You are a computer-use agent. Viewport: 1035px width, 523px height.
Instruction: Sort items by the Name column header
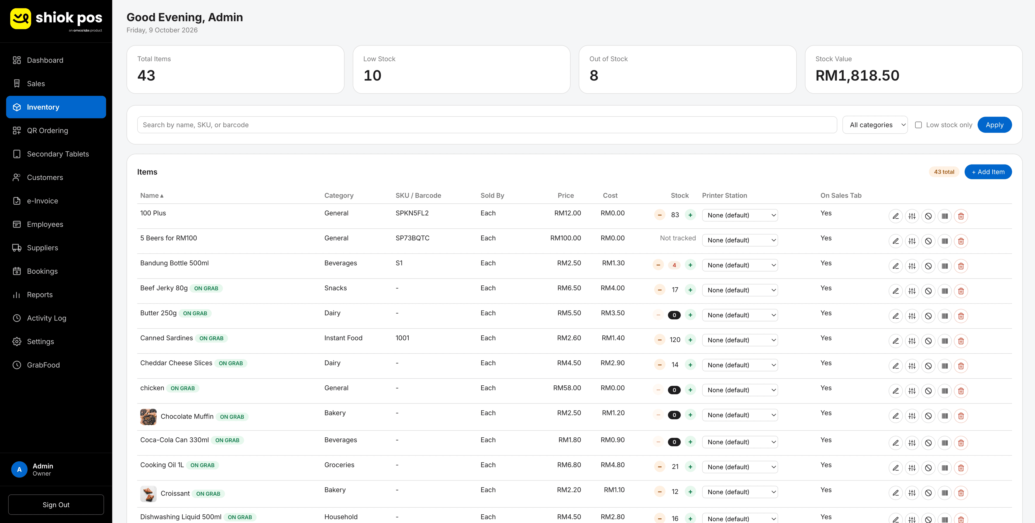pyautogui.click(x=151, y=196)
